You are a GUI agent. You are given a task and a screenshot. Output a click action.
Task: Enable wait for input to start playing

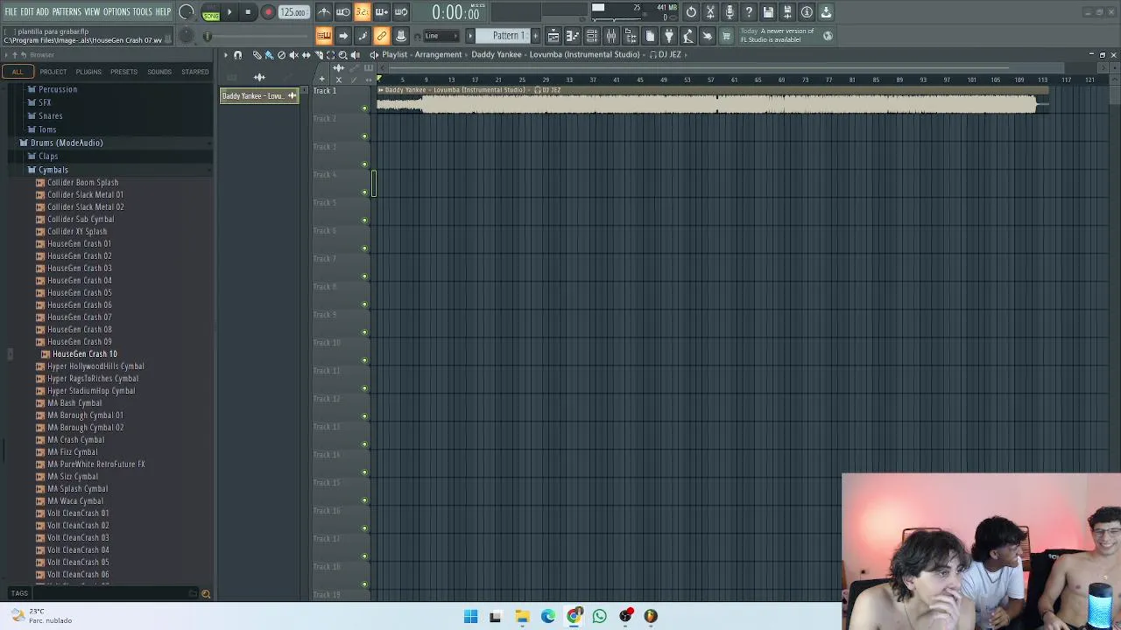point(343,12)
